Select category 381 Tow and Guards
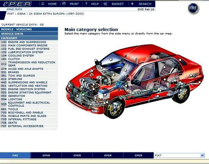The image size is (209, 164). 29,75
